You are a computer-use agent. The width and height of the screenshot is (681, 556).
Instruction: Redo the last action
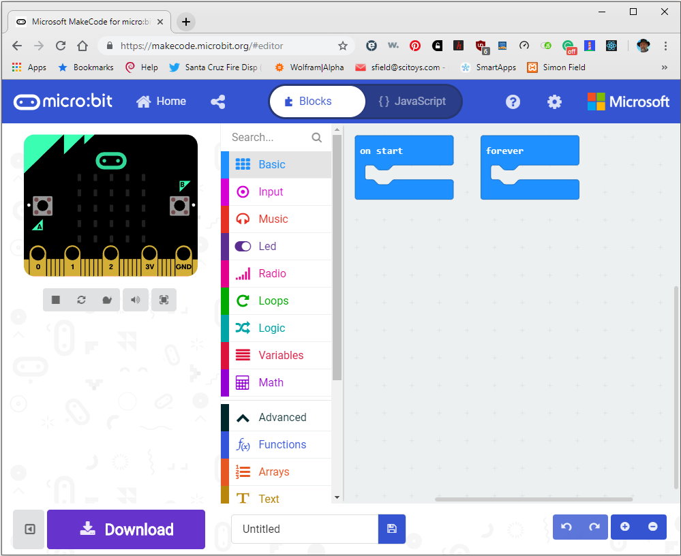click(x=594, y=527)
